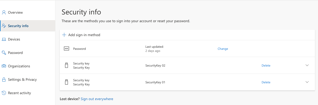Click the SecurityKey 02 USB key icon

click(x=66, y=66)
